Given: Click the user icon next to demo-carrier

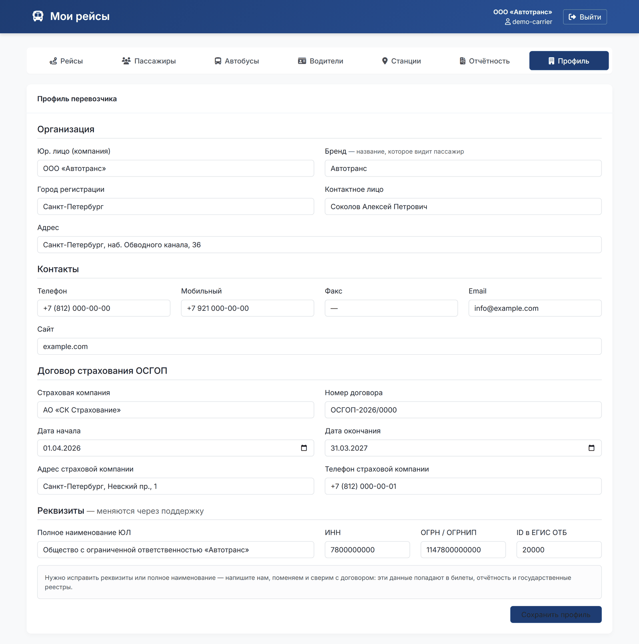Looking at the screenshot, I should [508, 22].
